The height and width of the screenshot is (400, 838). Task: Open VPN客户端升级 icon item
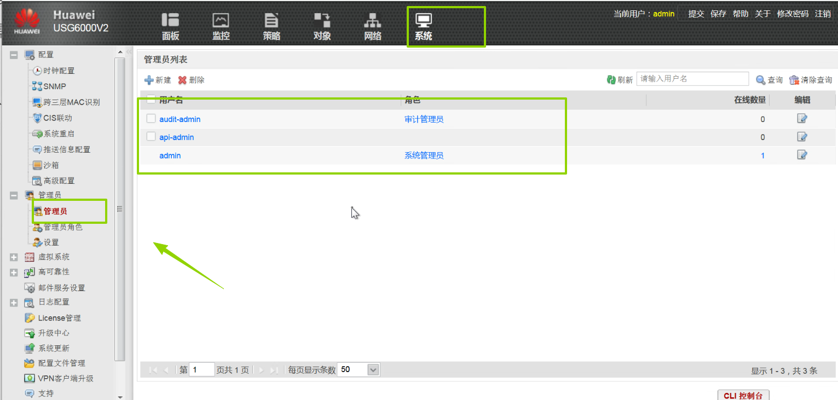coord(59,378)
